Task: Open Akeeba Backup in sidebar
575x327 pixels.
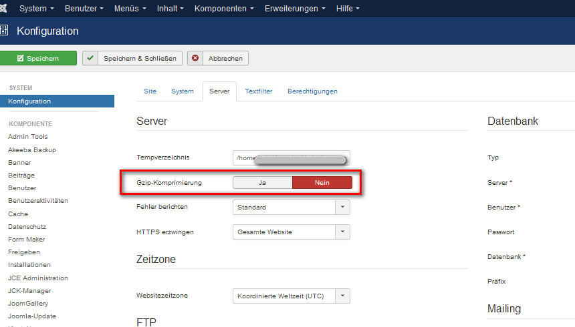Action: click(x=32, y=149)
